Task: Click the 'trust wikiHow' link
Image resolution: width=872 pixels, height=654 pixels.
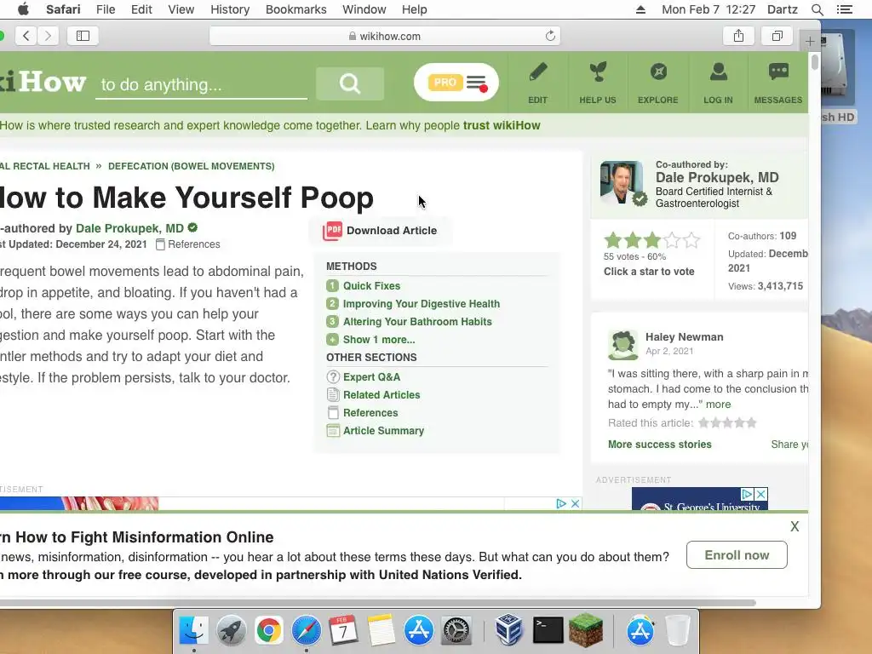Action: tap(502, 126)
